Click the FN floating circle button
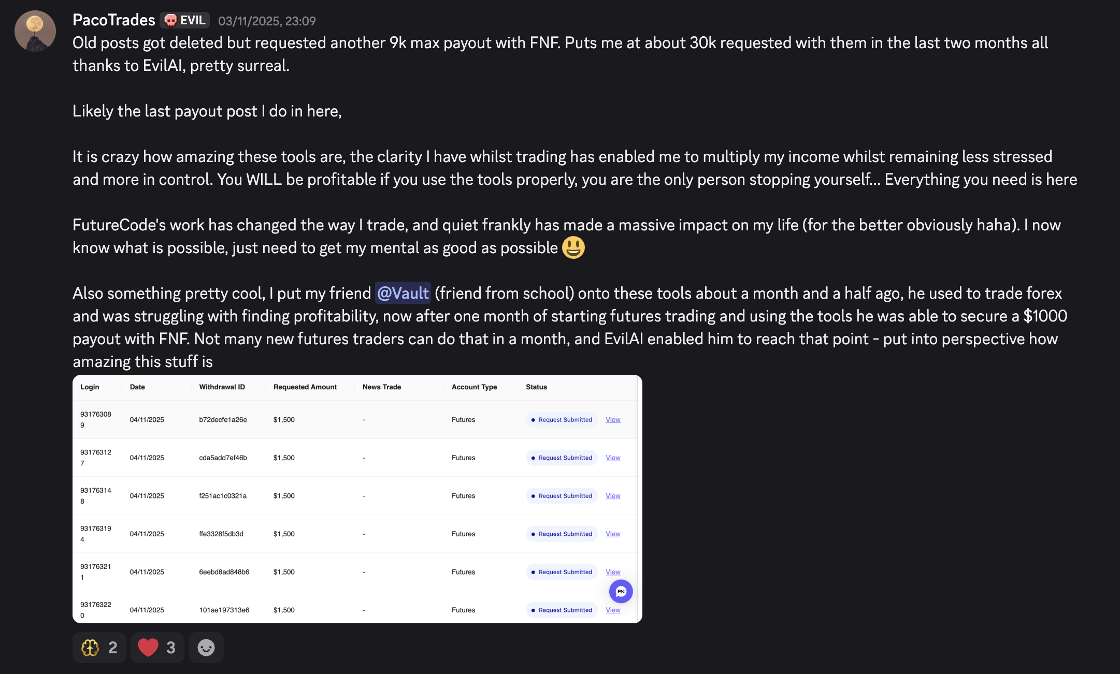This screenshot has width=1120, height=674. pyautogui.click(x=621, y=591)
